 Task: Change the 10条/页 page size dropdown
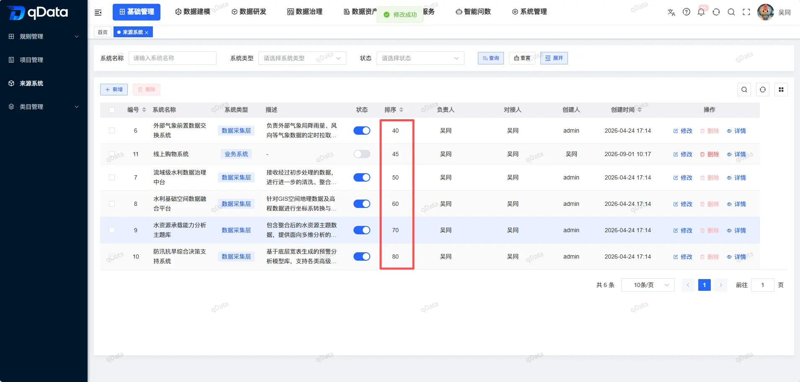(x=648, y=285)
